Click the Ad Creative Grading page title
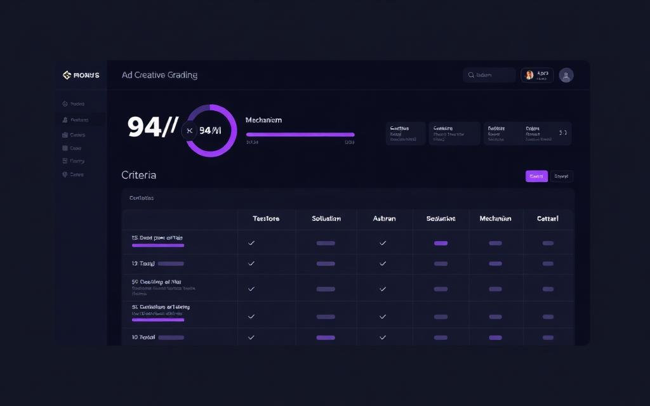This screenshot has height=406, width=650. coord(159,75)
